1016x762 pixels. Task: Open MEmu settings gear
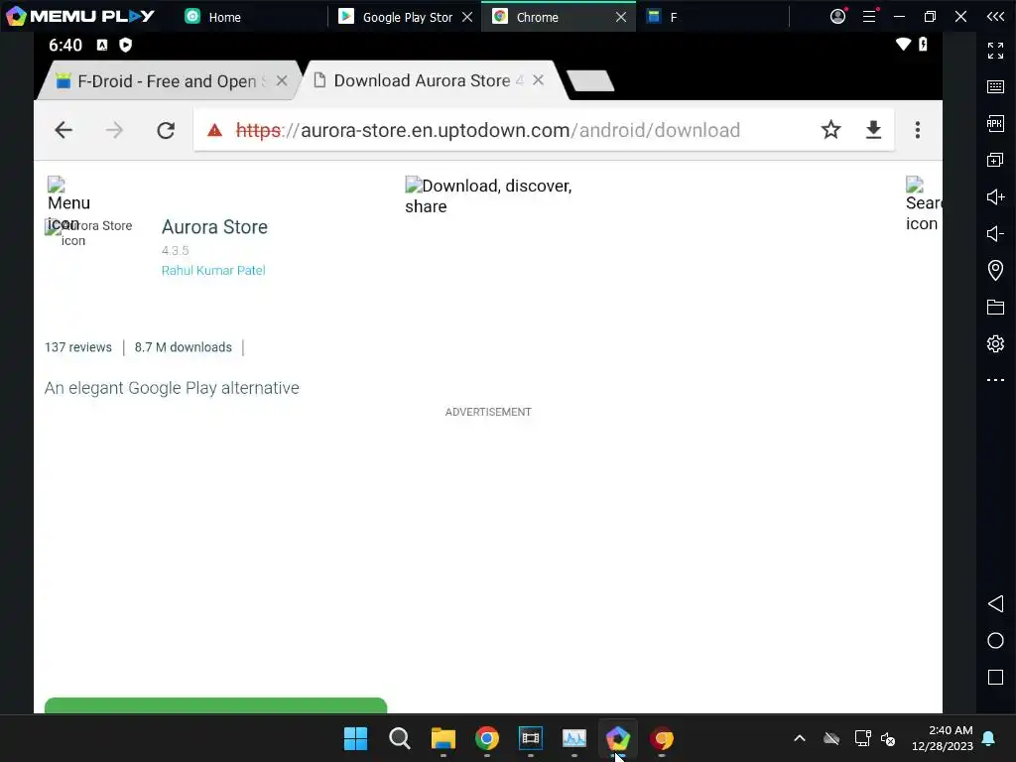pos(995,343)
